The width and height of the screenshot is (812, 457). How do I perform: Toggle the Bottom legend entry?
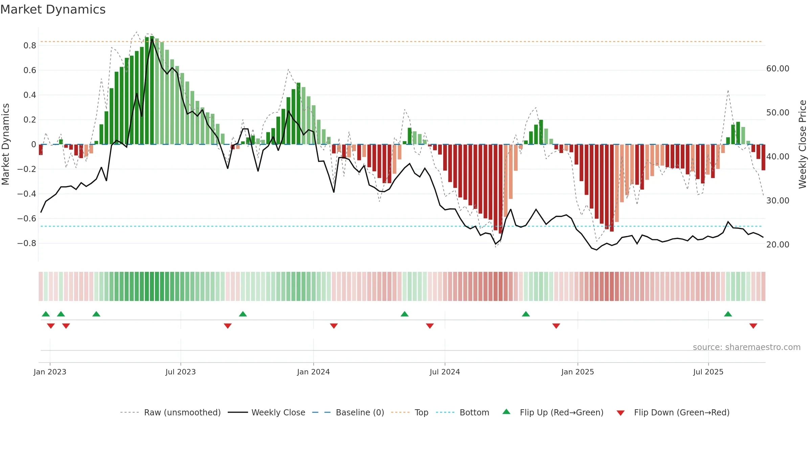(463, 412)
